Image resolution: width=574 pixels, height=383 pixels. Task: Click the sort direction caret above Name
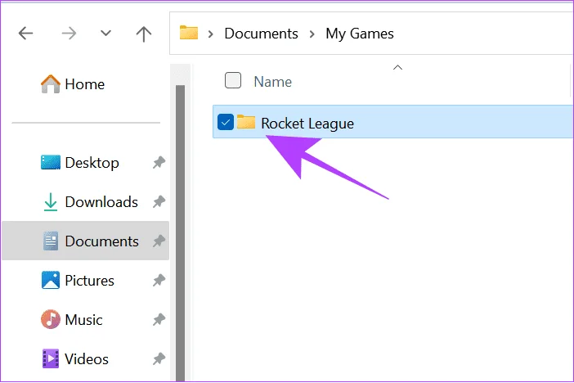[397, 67]
